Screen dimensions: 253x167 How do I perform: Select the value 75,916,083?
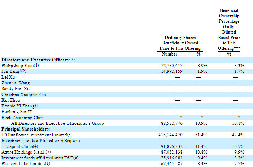tap(172, 158)
